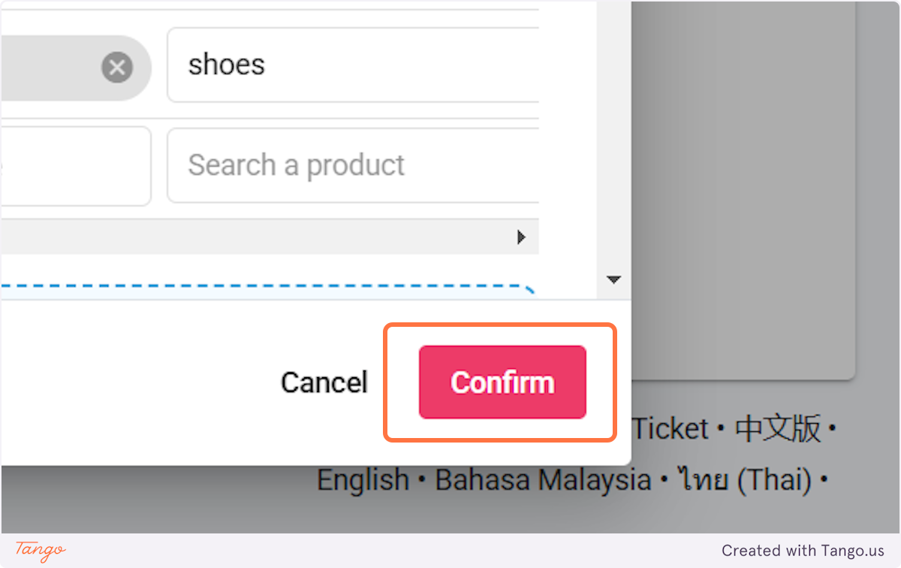Visit the Created with Tango.us link
The width and height of the screenshot is (901, 568).
pyautogui.click(x=804, y=550)
